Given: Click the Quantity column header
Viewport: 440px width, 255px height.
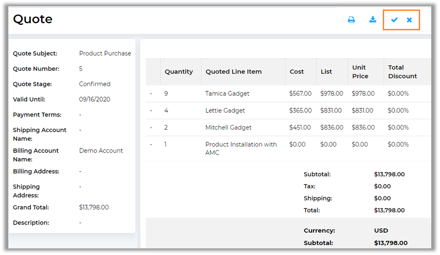Looking at the screenshot, I should click(178, 72).
